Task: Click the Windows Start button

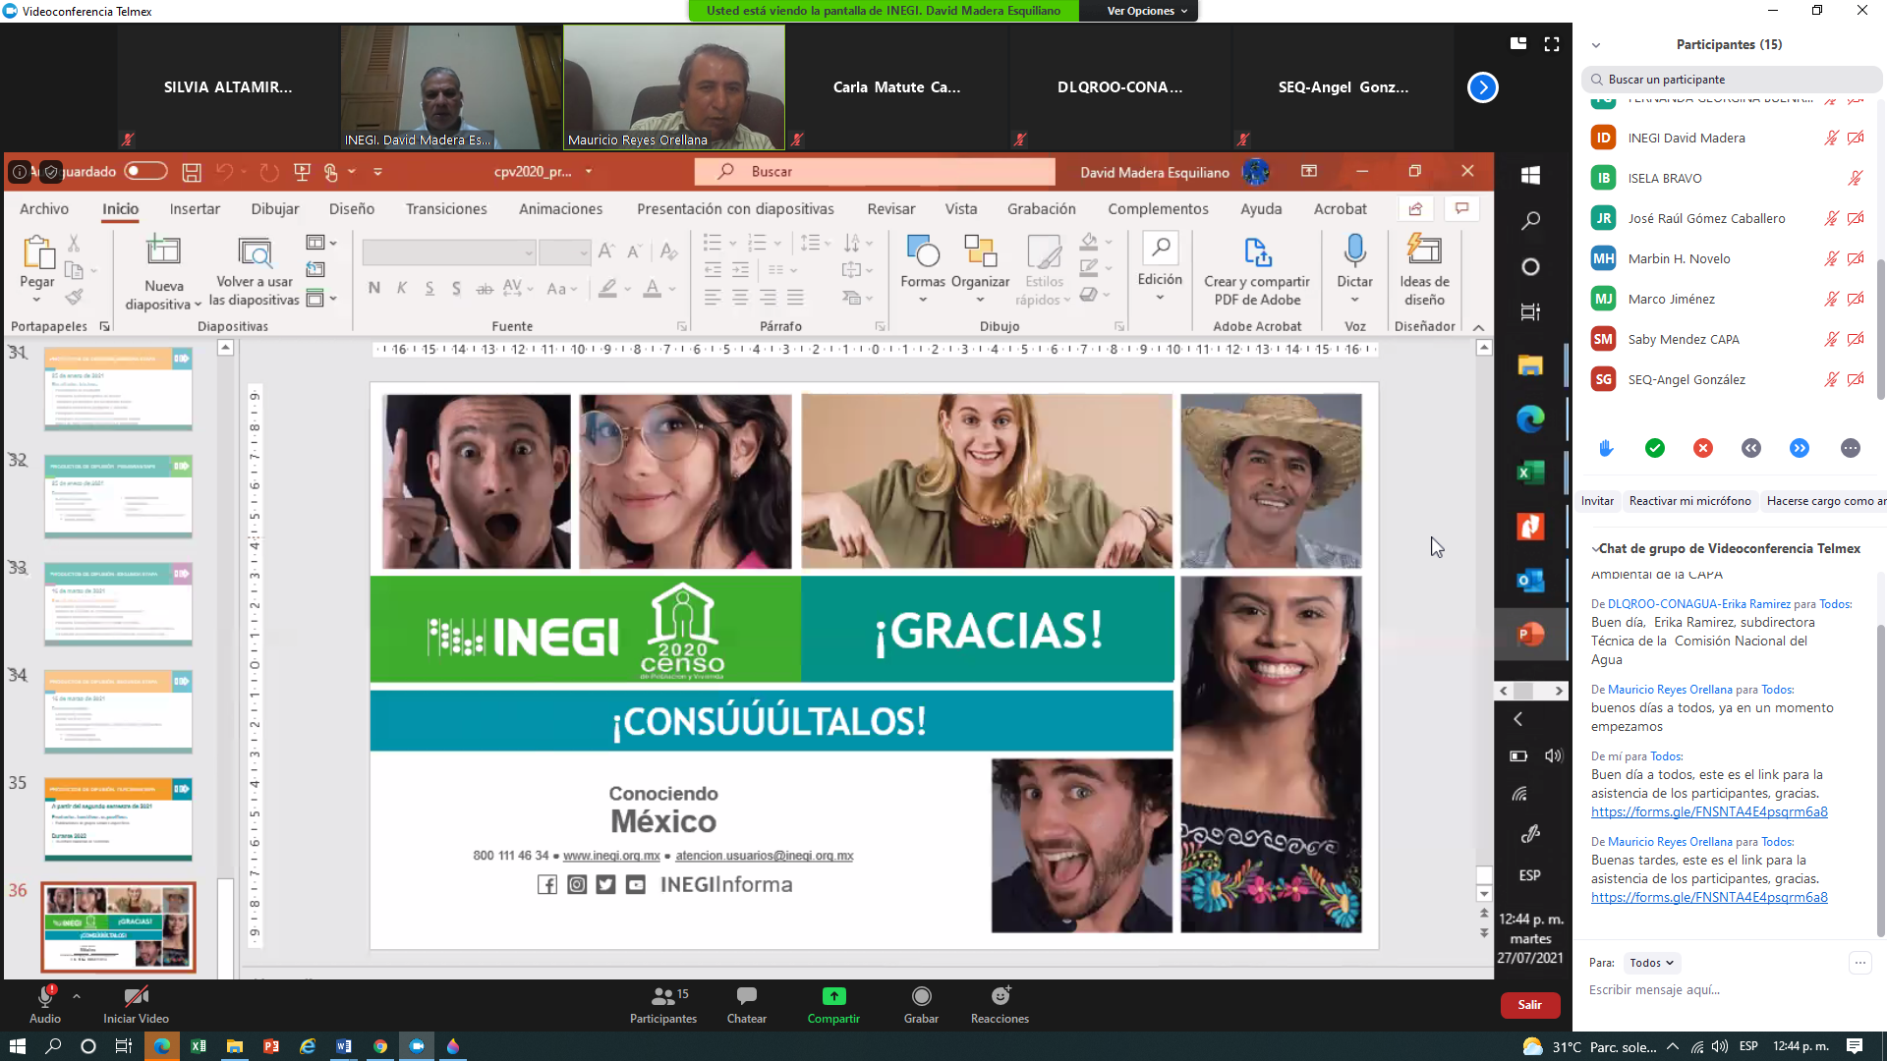Action: coord(17,1046)
